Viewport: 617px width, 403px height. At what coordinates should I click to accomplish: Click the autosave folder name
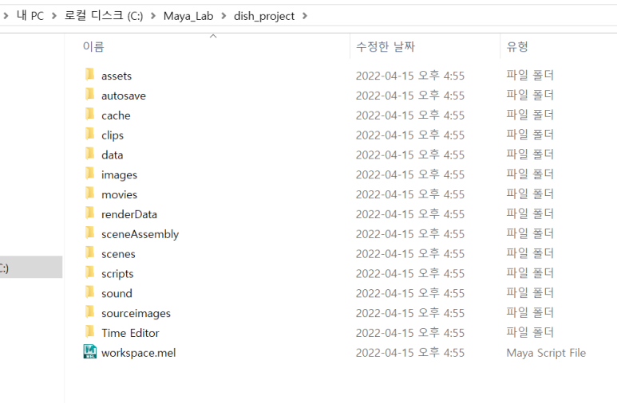click(124, 96)
